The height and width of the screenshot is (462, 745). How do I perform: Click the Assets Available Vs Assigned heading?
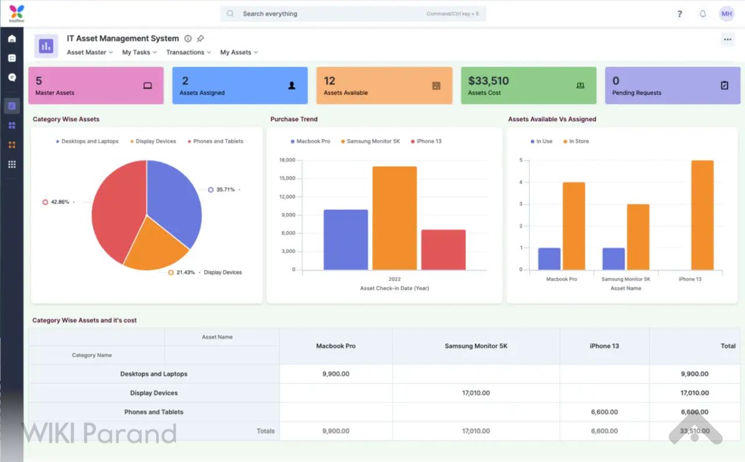click(x=552, y=119)
